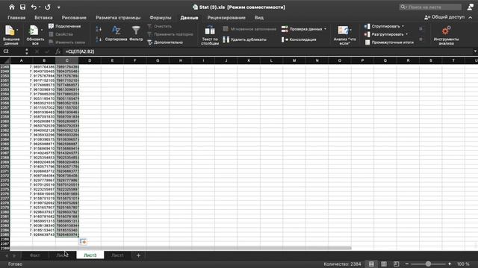
Task: Click the horizontal scrollbar
Action: pyautogui.click(x=181, y=248)
